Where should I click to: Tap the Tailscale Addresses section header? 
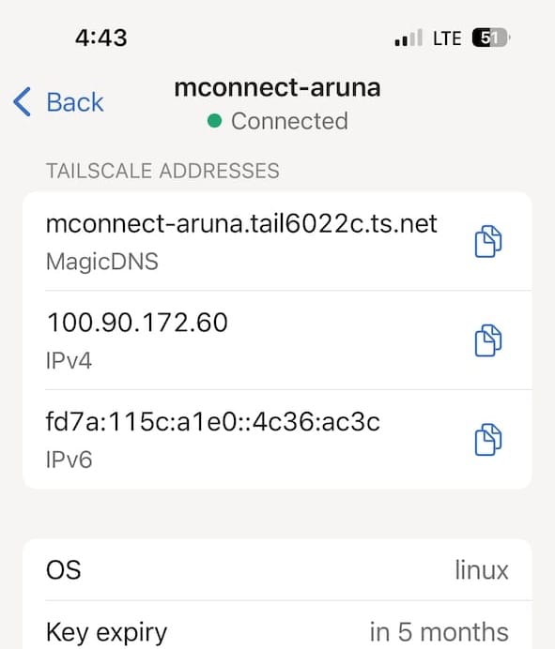click(162, 171)
